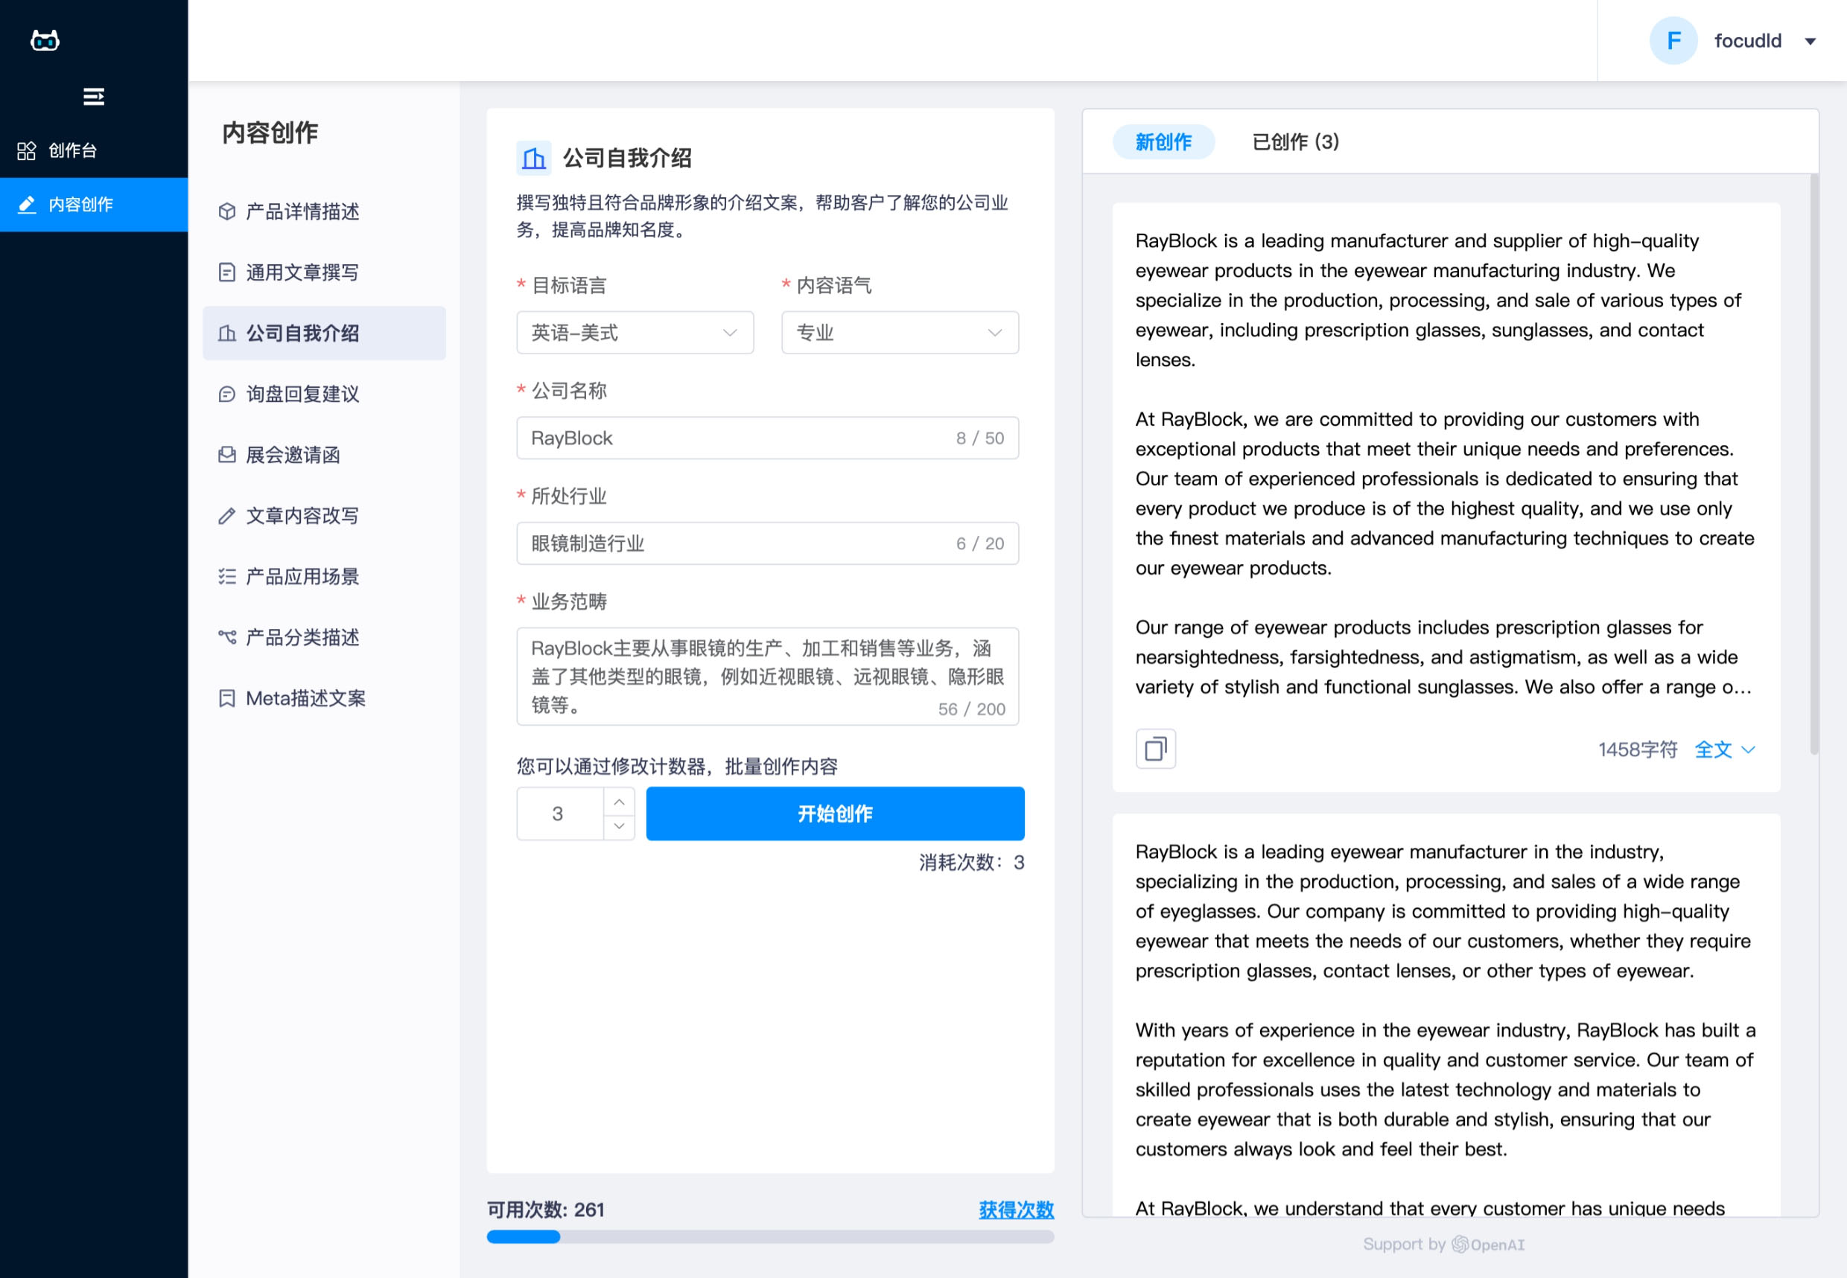Open 内容语气 dropdown showing 专业
The width and height of the screenshot is (1847, 1278).
pyautogui.click(x=899, y=332)
